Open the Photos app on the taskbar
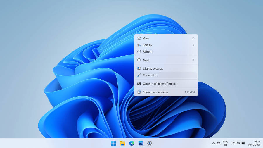The width and height of the screenshot is (263, 148). click(141, 143)
